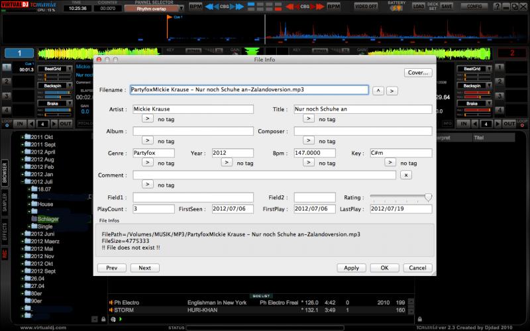The image size is (530, 331).
Task: Toggle the REC side panel
Action: (5, 254)
